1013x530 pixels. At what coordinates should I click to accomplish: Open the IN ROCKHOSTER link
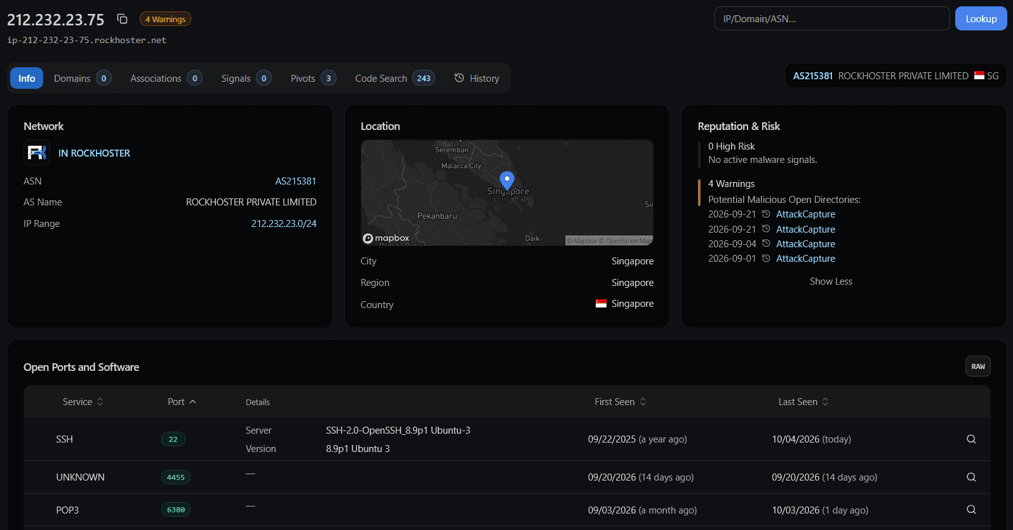(94, 153)
